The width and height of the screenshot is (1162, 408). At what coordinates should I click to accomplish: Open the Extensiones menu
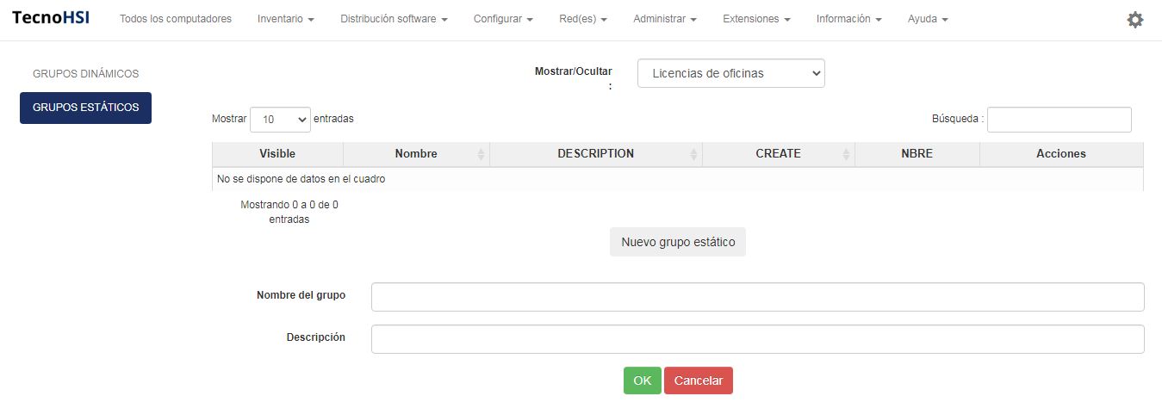pos(756,19)
